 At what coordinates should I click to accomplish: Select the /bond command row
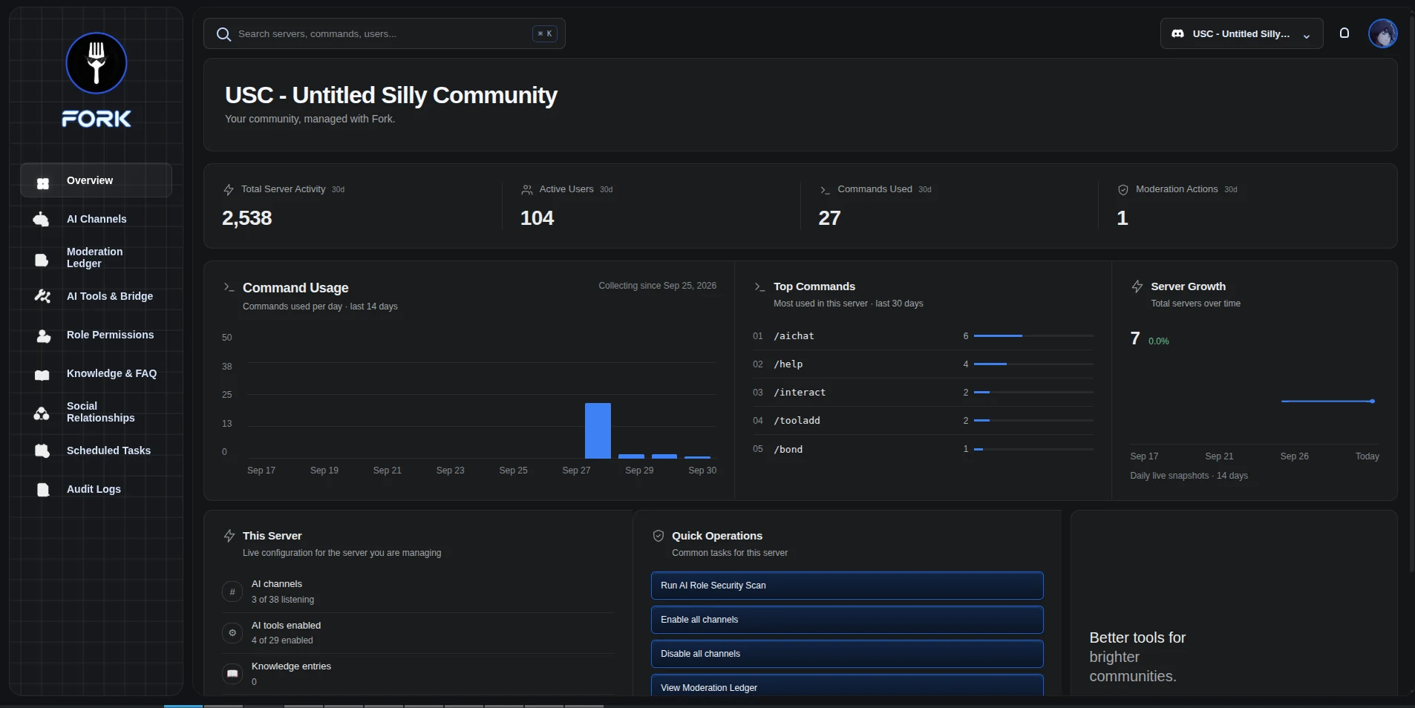pos(923,449)
